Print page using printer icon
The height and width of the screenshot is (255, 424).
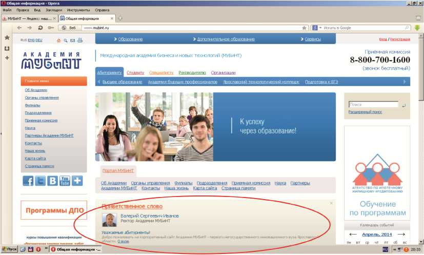(x=80, y=40)
